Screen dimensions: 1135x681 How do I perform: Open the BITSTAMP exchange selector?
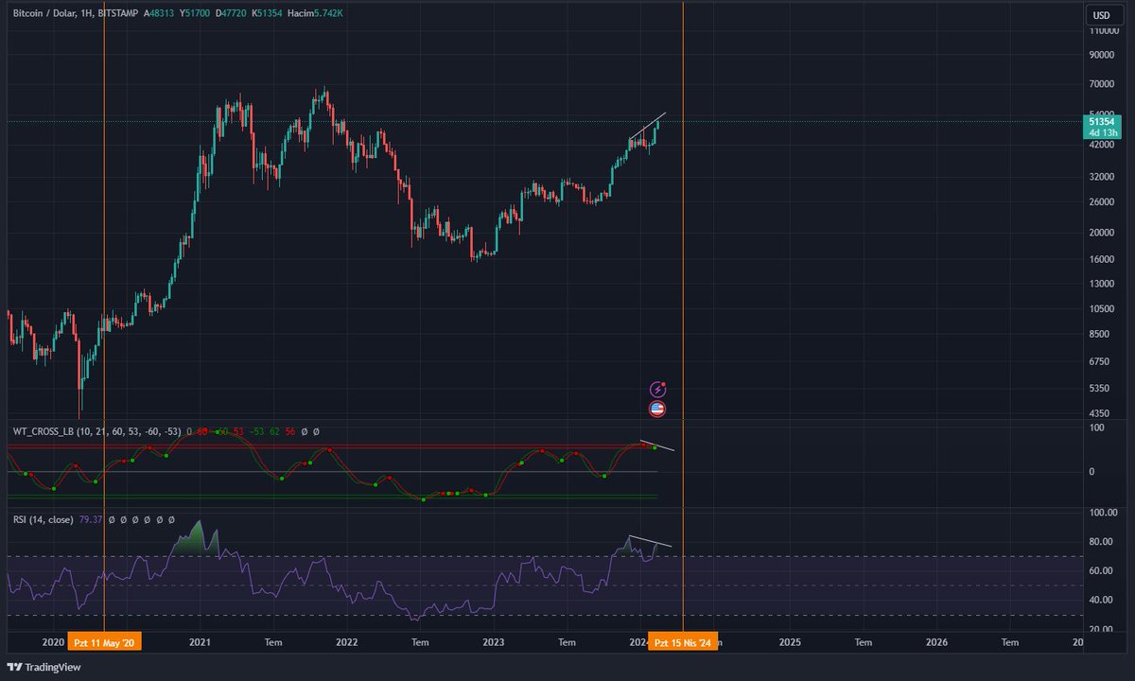pyautogui.click(x=117, y=13)
